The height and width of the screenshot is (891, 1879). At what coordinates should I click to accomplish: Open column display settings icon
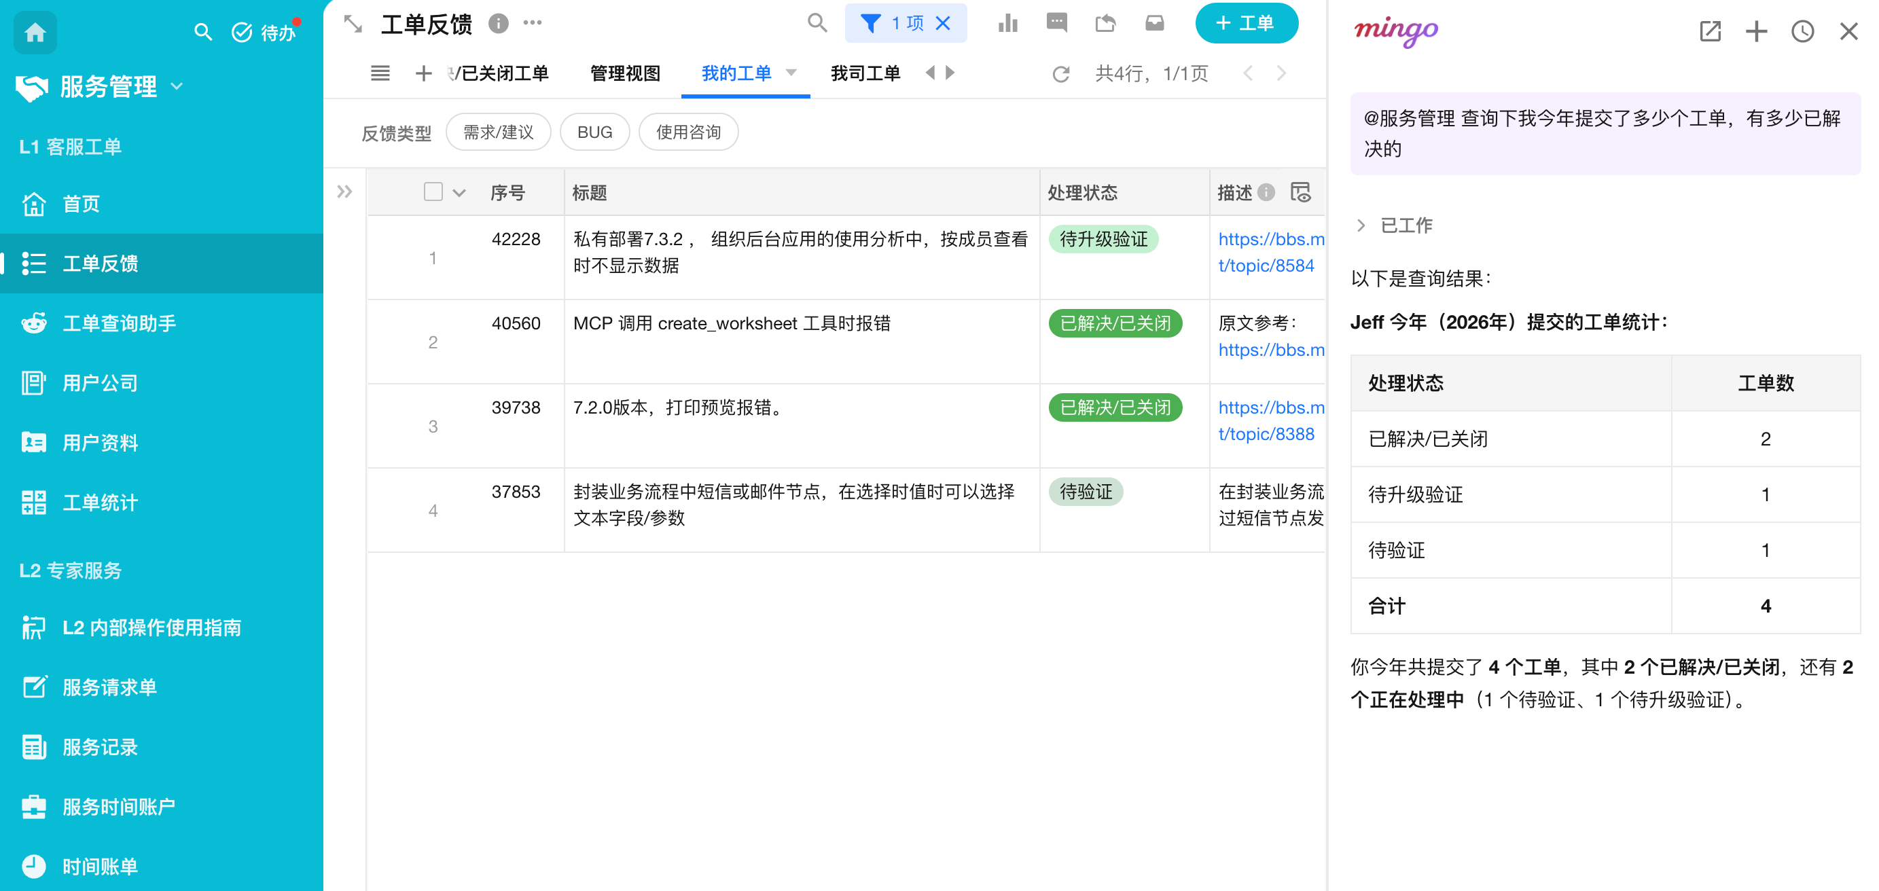(x=1301, y=192)
